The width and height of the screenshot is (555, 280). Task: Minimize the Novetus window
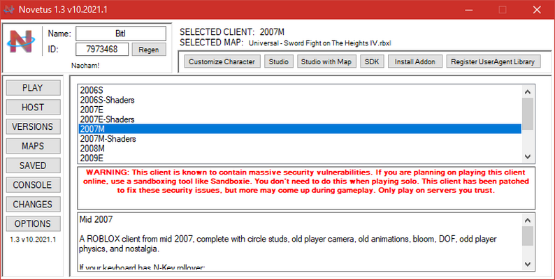[468, 10]
